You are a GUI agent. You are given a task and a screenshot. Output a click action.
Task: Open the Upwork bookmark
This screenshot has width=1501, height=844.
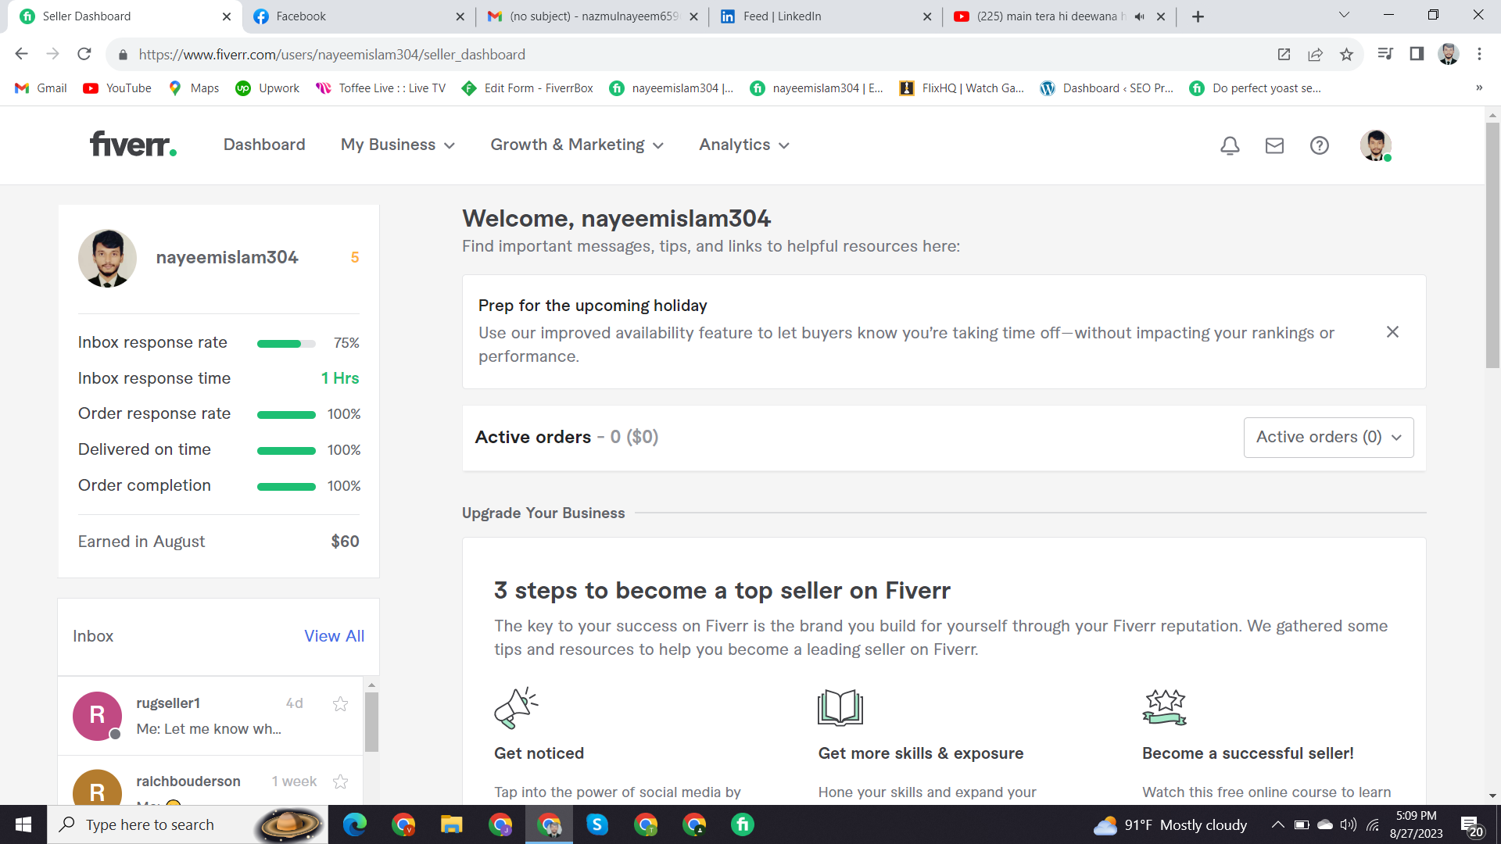point(267,88)
